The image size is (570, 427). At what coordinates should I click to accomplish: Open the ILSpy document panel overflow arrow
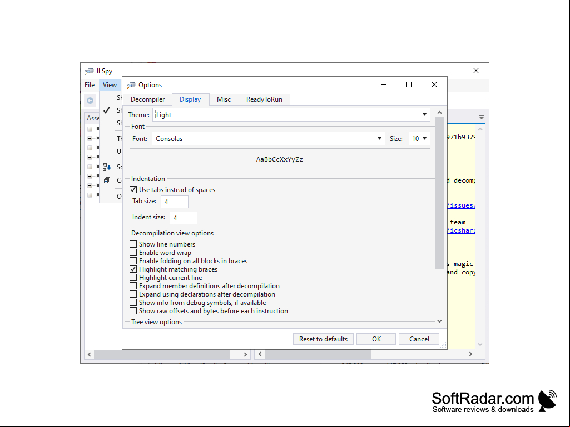pyautogui.click(x=481, y=117)
